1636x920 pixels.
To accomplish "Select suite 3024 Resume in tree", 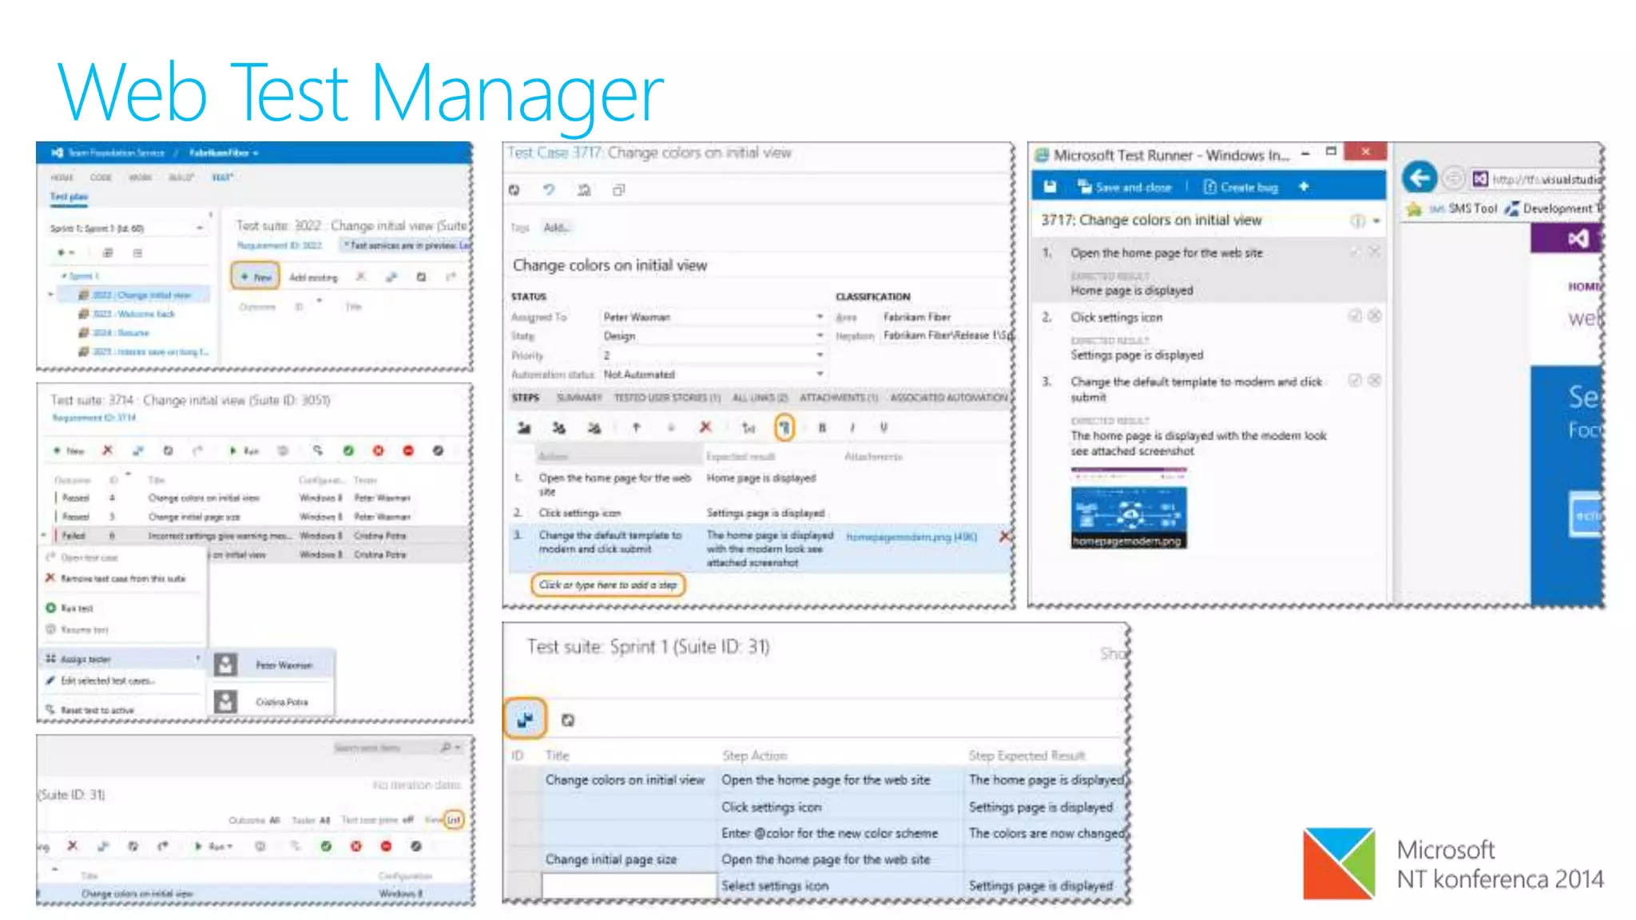I will 121,333.
